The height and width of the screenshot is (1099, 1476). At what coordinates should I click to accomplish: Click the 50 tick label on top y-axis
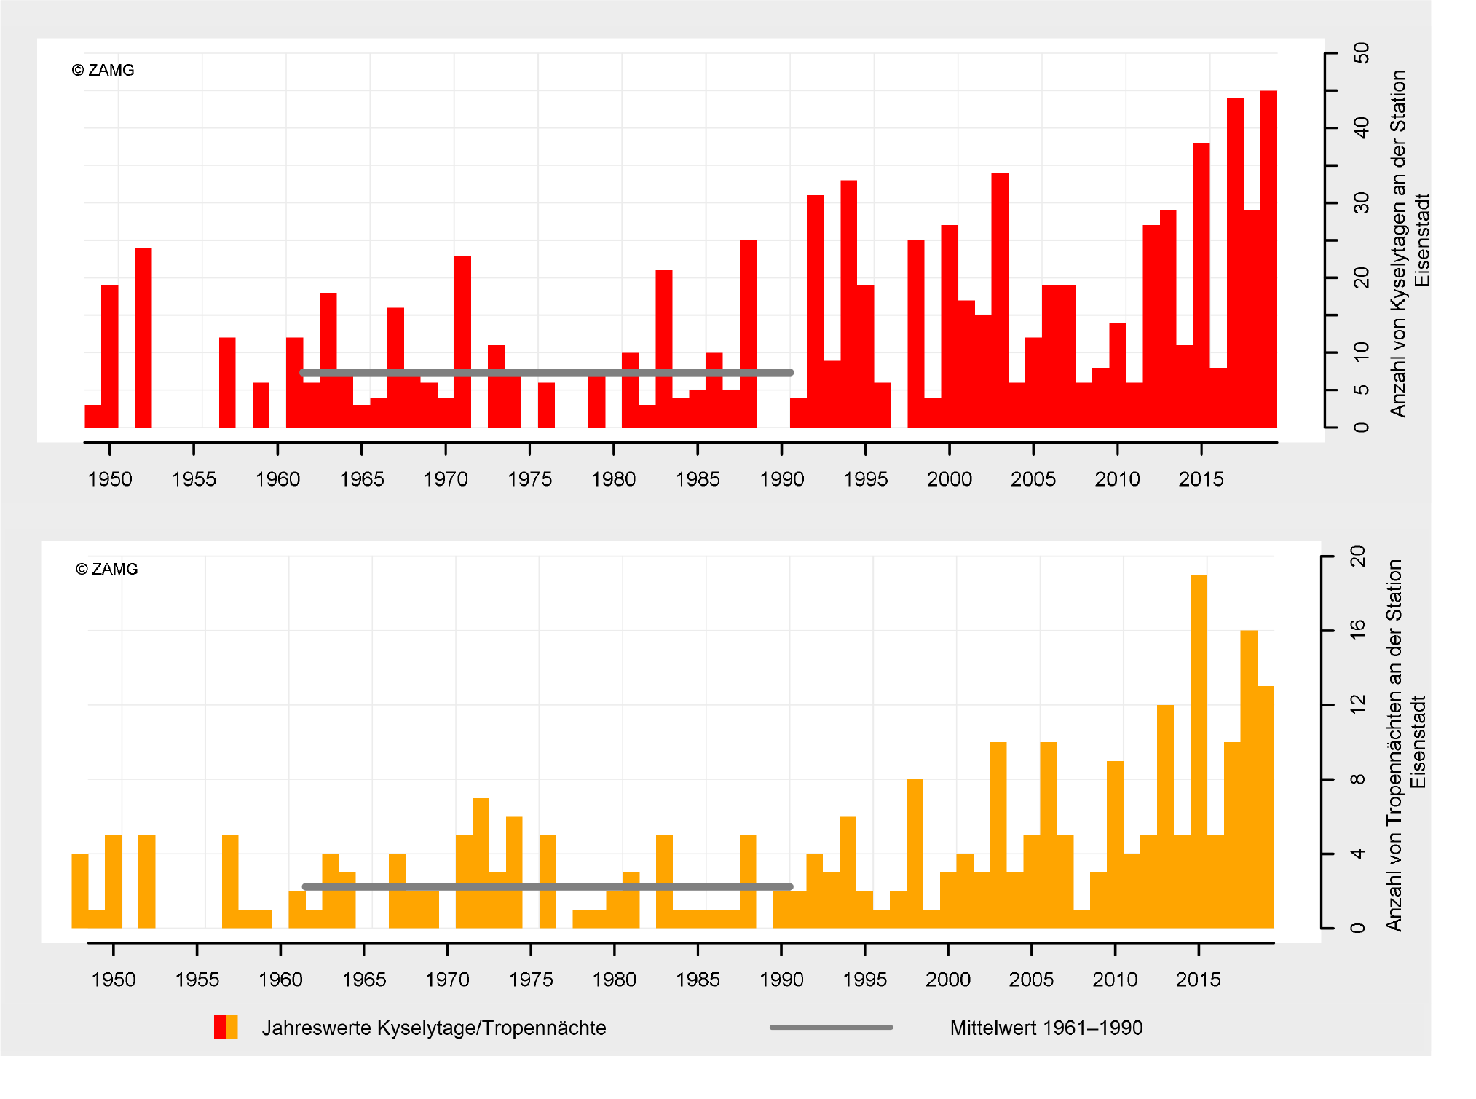click(x=1361, y=53)
